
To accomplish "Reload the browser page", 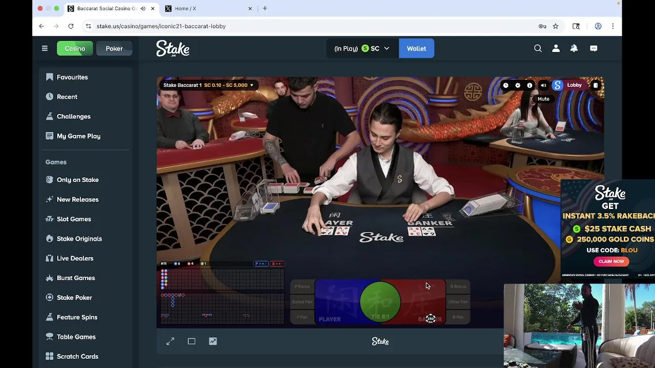I will [x=71, y=26].
